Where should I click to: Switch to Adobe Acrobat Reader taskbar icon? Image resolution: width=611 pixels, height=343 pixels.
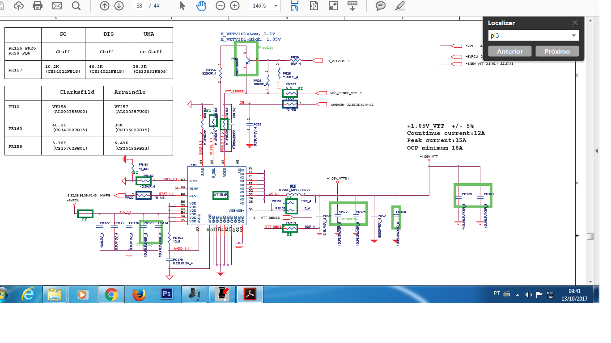coord(250,294)
